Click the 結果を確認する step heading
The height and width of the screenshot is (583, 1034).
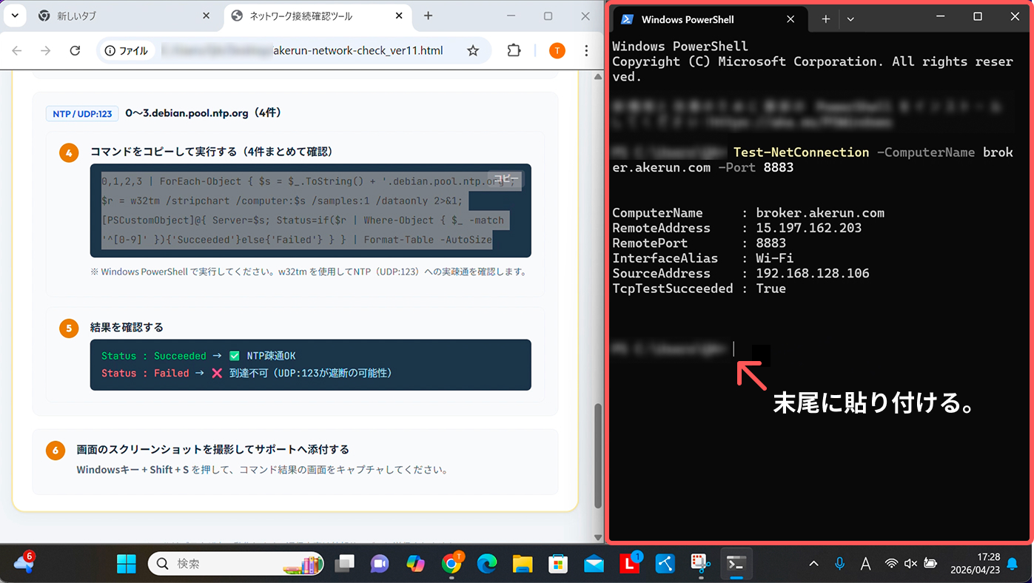click(x=127, y=327)
